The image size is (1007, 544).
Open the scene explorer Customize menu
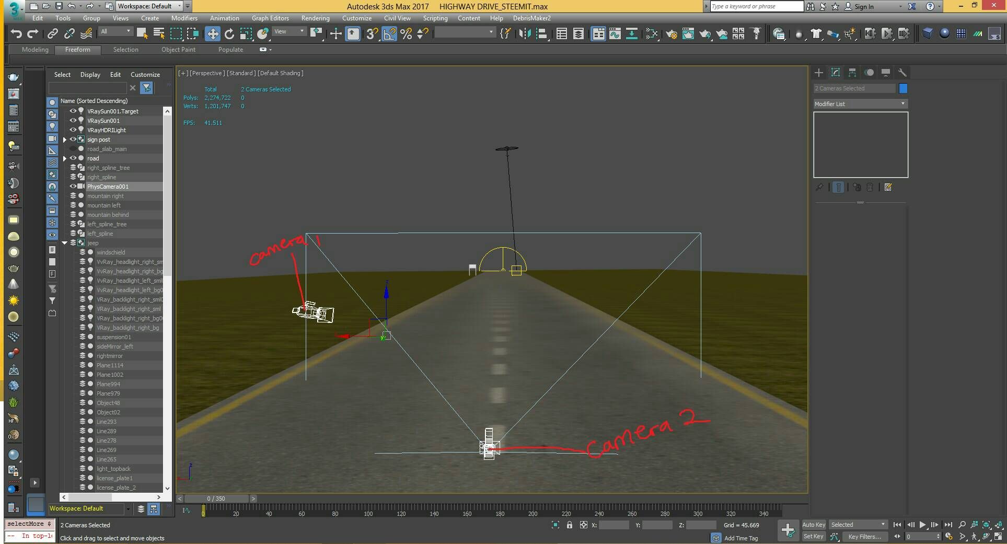tap(145, 75)
